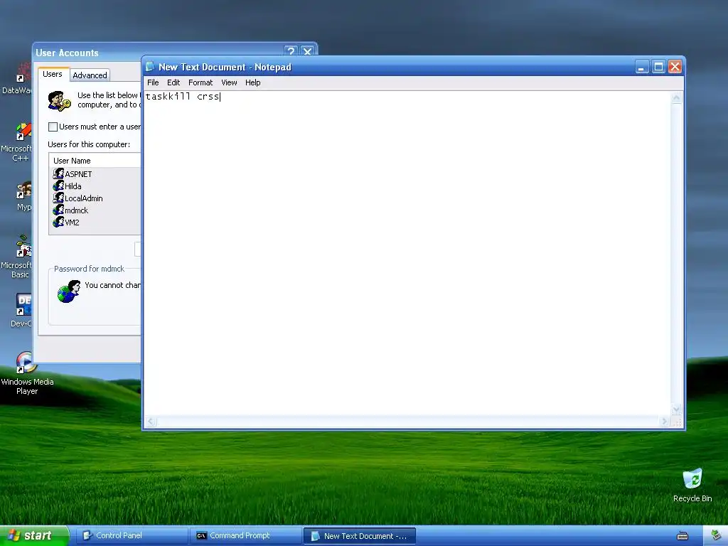Click LocalAdmin user account icon
The height and width of the screenshot is (546, 728).
[58, 198]
